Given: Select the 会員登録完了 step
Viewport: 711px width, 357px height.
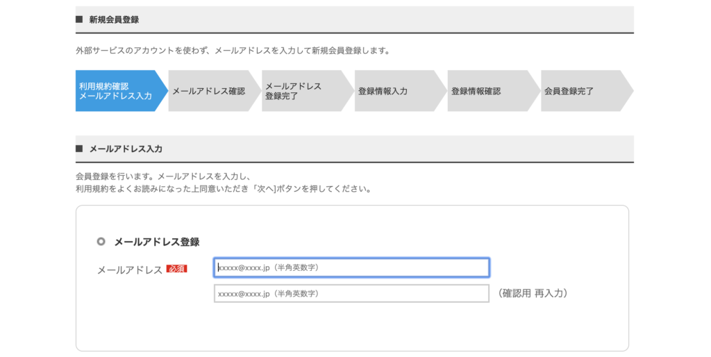Looking at the screenshot, I should click(587, 91).
